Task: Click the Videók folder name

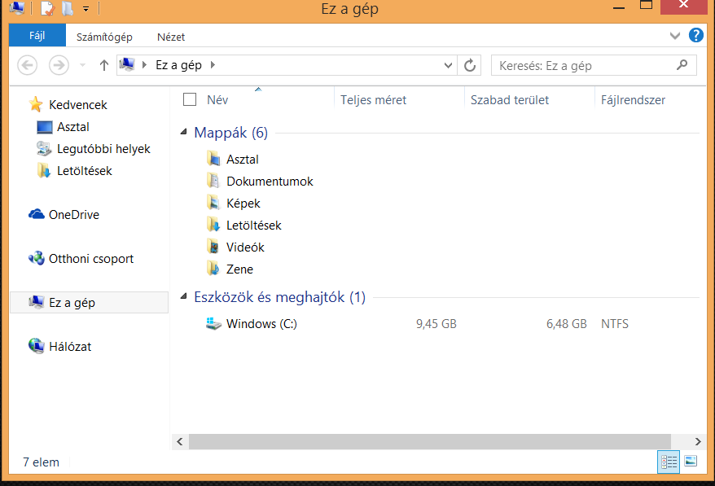Action: point(245,247)
